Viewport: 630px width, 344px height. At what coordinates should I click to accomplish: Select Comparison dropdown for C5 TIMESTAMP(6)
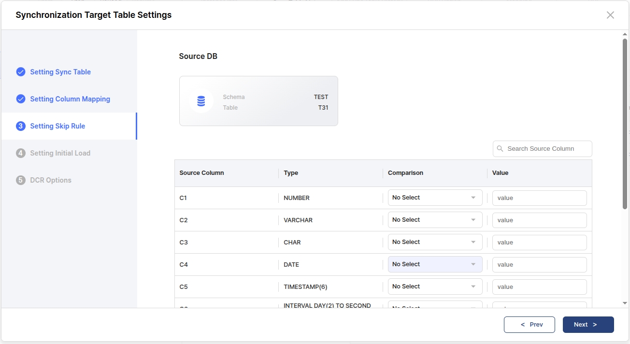pyautogui.click(x=435, y=287)
